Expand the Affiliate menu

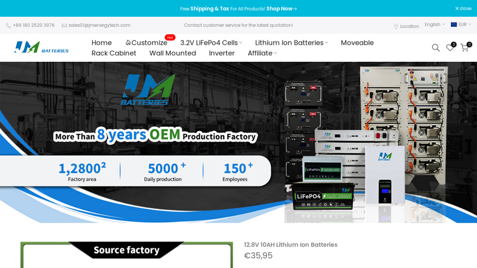(262, 53)
